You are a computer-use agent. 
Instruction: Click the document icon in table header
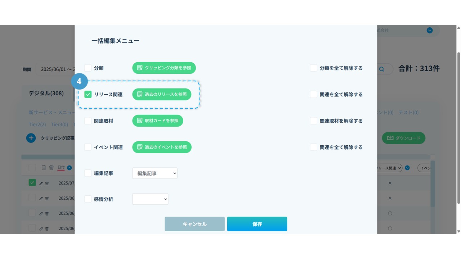44,168
